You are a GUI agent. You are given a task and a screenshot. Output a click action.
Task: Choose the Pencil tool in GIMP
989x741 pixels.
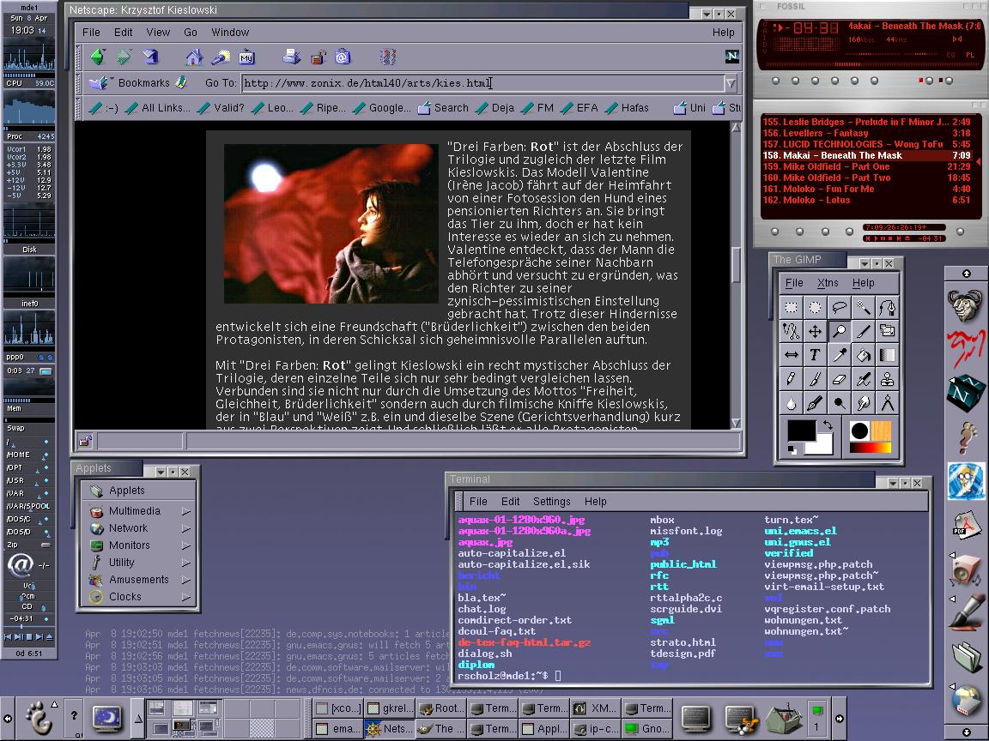click(791, 379)
